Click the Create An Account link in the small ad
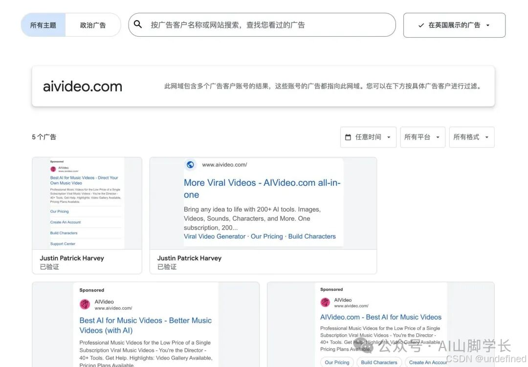The height and width of the screenshot is (367, 528). 66,222
